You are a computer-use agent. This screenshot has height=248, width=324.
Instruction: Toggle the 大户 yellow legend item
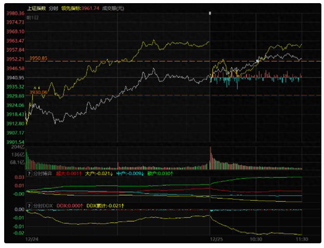point(98,173)
